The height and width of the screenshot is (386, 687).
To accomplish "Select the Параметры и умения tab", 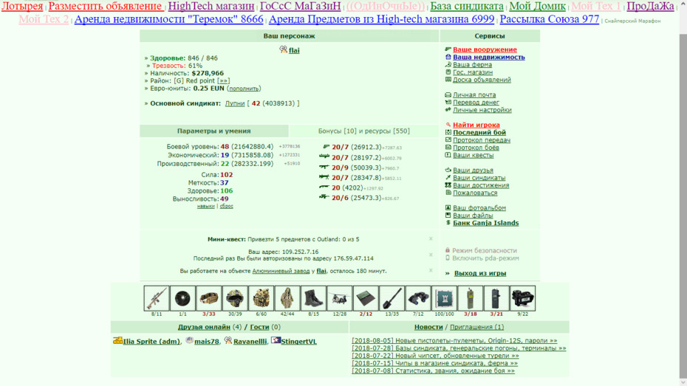I will coord(213,131).
